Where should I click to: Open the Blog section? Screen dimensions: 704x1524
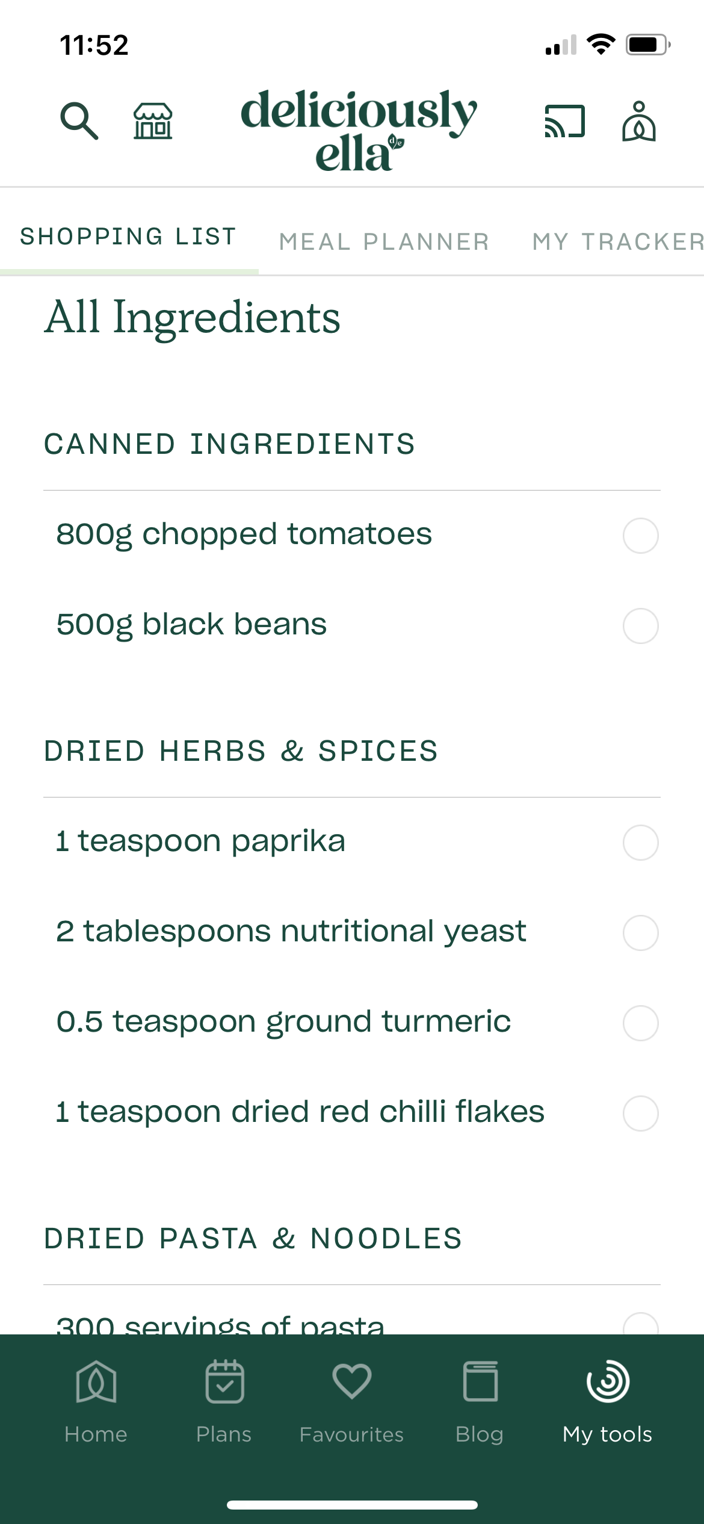[480, 1402]
